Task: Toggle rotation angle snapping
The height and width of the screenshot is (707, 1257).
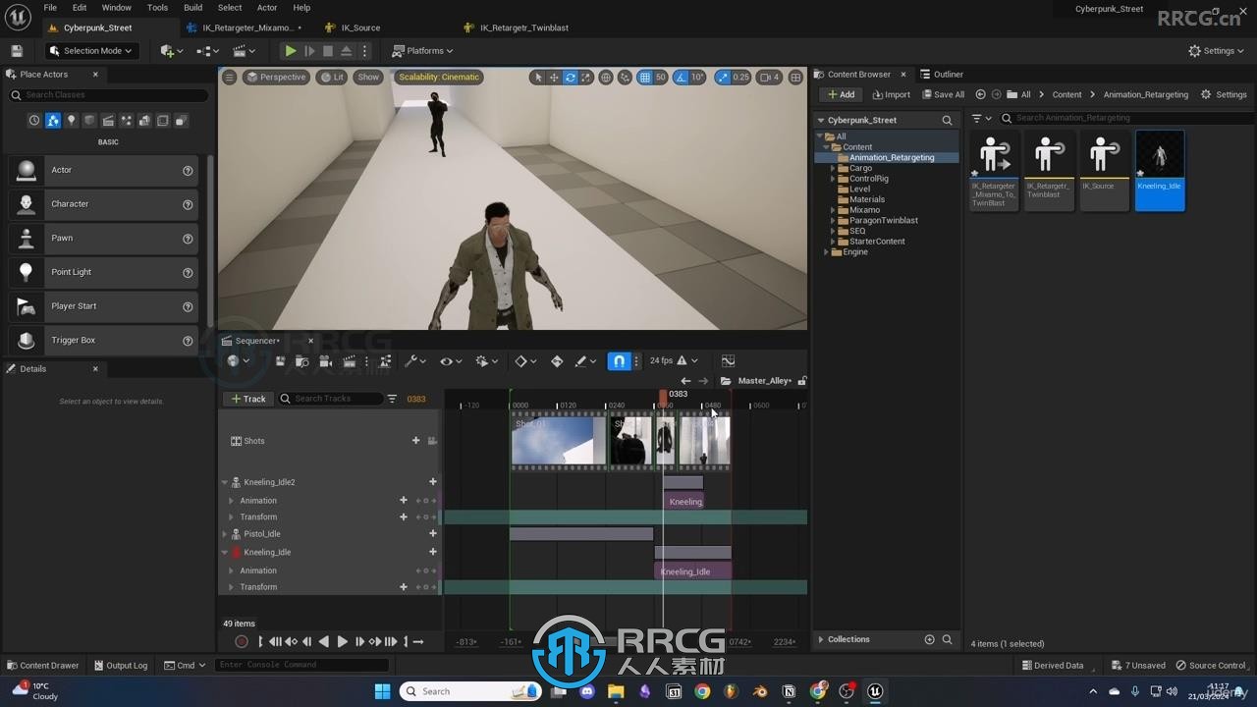Action: point(682,78)
